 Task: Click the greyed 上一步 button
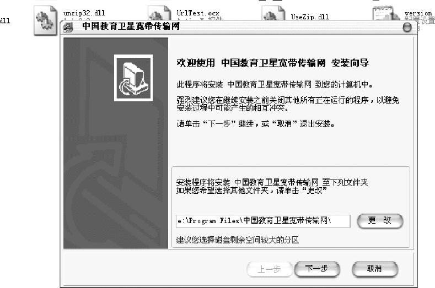[x=270, y=269]
